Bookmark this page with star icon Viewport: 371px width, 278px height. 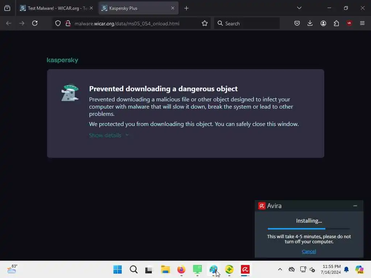click(205, 23)
